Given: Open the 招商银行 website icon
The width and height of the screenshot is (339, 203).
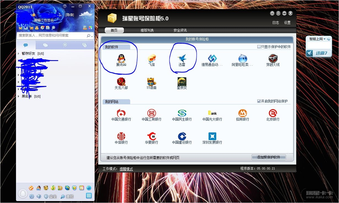Looking at the screenshot, I should [x=242, y=115].
